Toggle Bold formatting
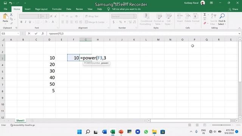 (21, 22)
